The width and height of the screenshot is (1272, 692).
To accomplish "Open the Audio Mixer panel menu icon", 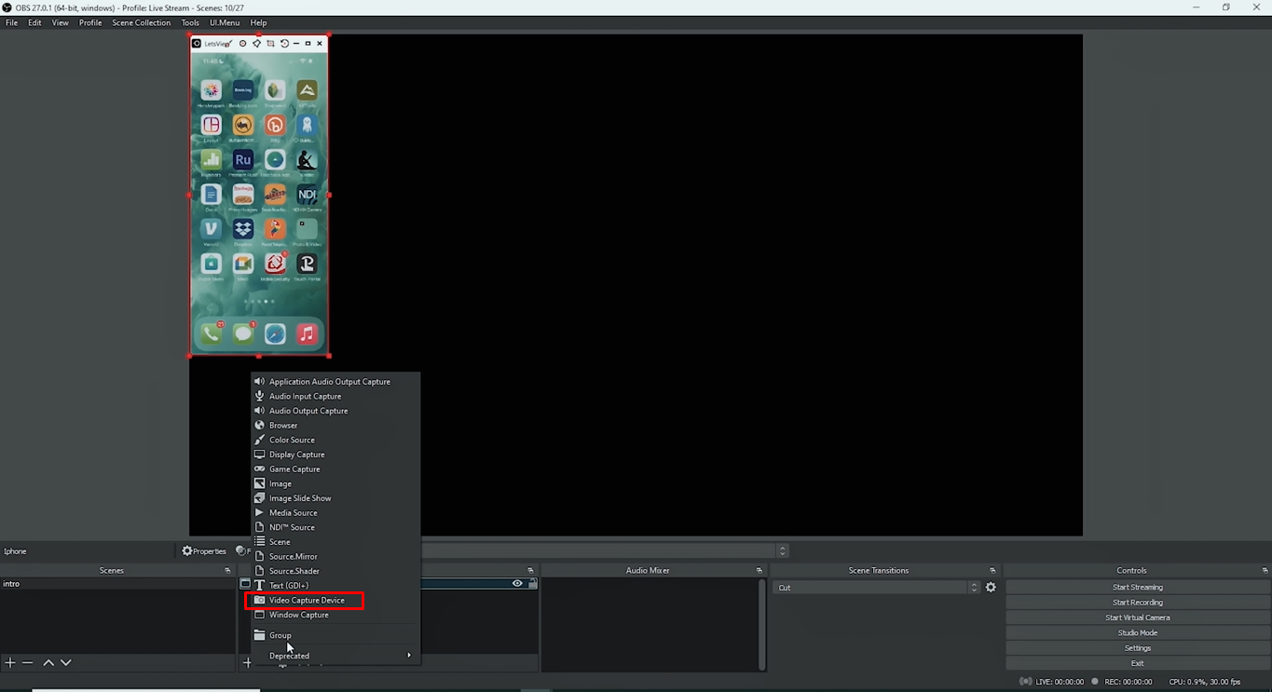I will 758,569.
